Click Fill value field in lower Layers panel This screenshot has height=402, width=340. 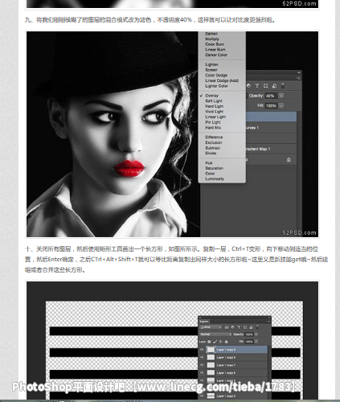[x=249, y=342]
